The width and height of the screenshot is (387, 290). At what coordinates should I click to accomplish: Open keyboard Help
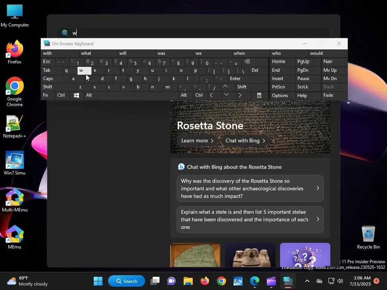tap(308, 95)
